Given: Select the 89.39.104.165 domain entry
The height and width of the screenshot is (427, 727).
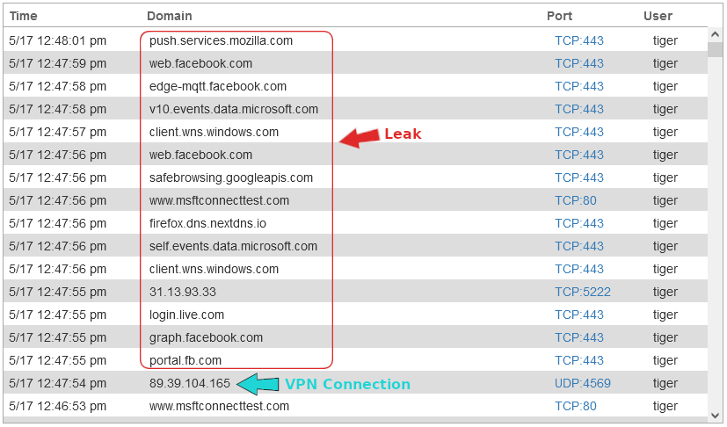Looking at the screenshot, I should [x=190, y=383].
